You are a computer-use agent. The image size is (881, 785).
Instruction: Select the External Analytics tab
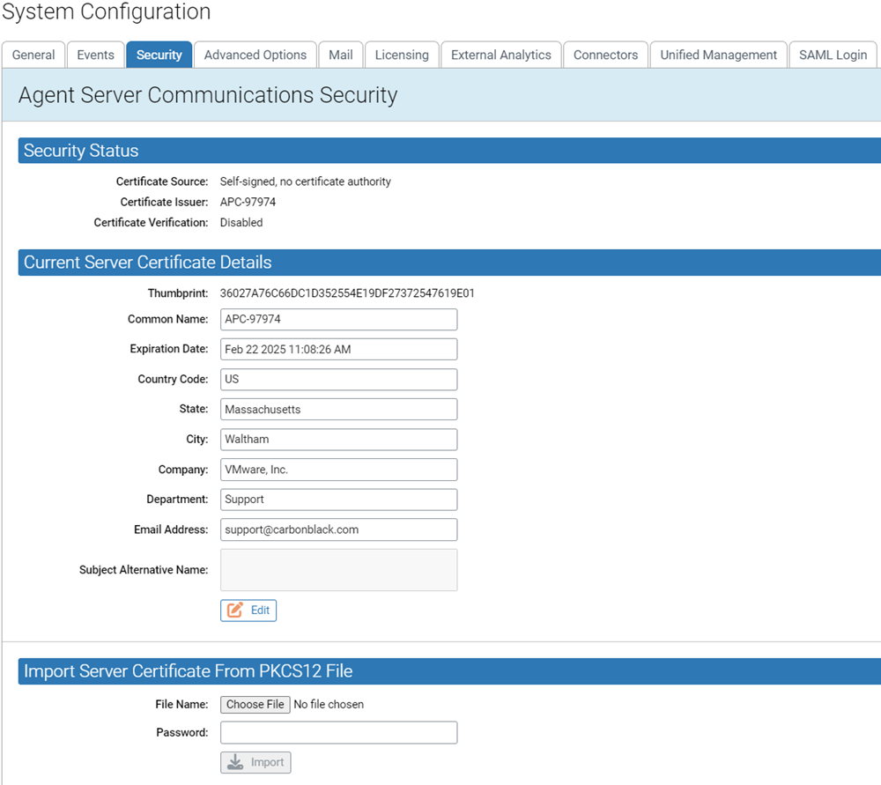point(500,54)
